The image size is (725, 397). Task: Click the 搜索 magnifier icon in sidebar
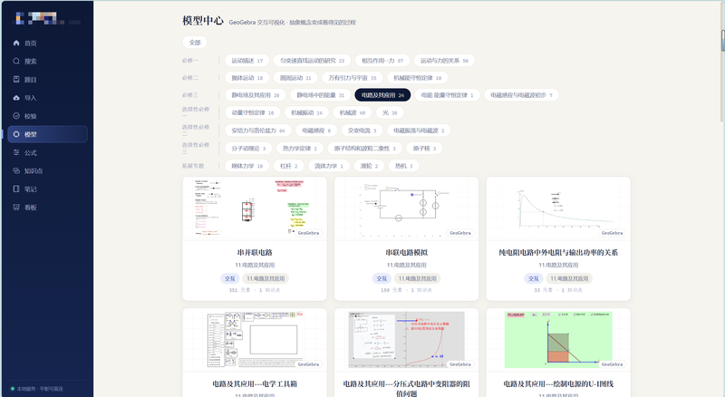point(16,61)
